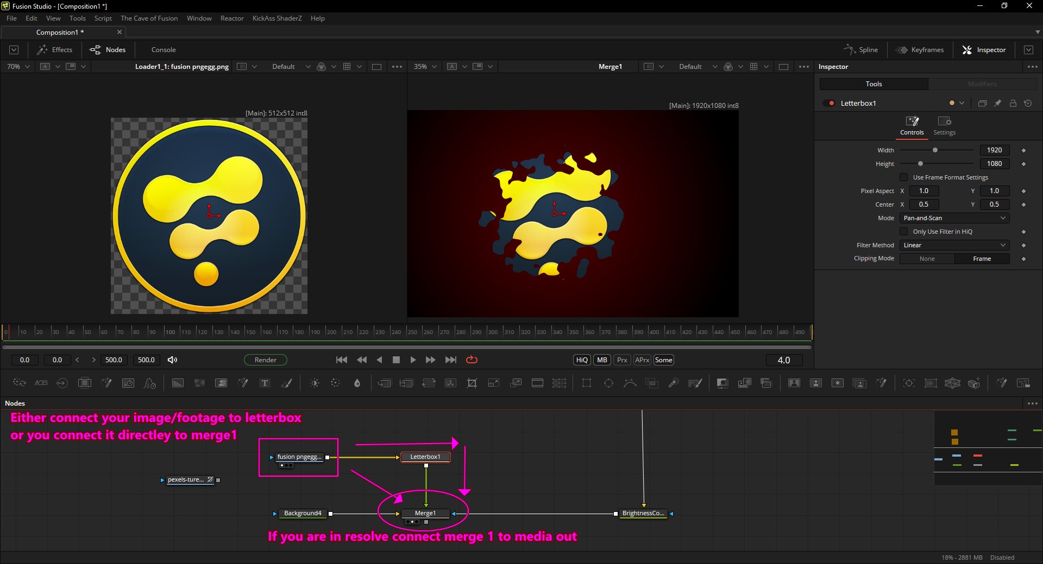The image size is (1043, 564).
Task: Add a Tracker tool from toolbar
Action: 909,383
